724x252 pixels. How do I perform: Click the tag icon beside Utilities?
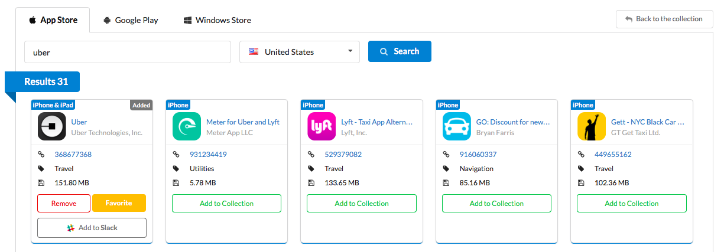pyautogui.click(x=176, y=169)
